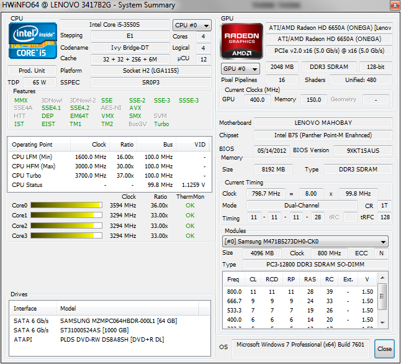The width and height of the screenshot is (401, 364).
Task: Click the Model column header in Drives
Action: coord(68,308)
